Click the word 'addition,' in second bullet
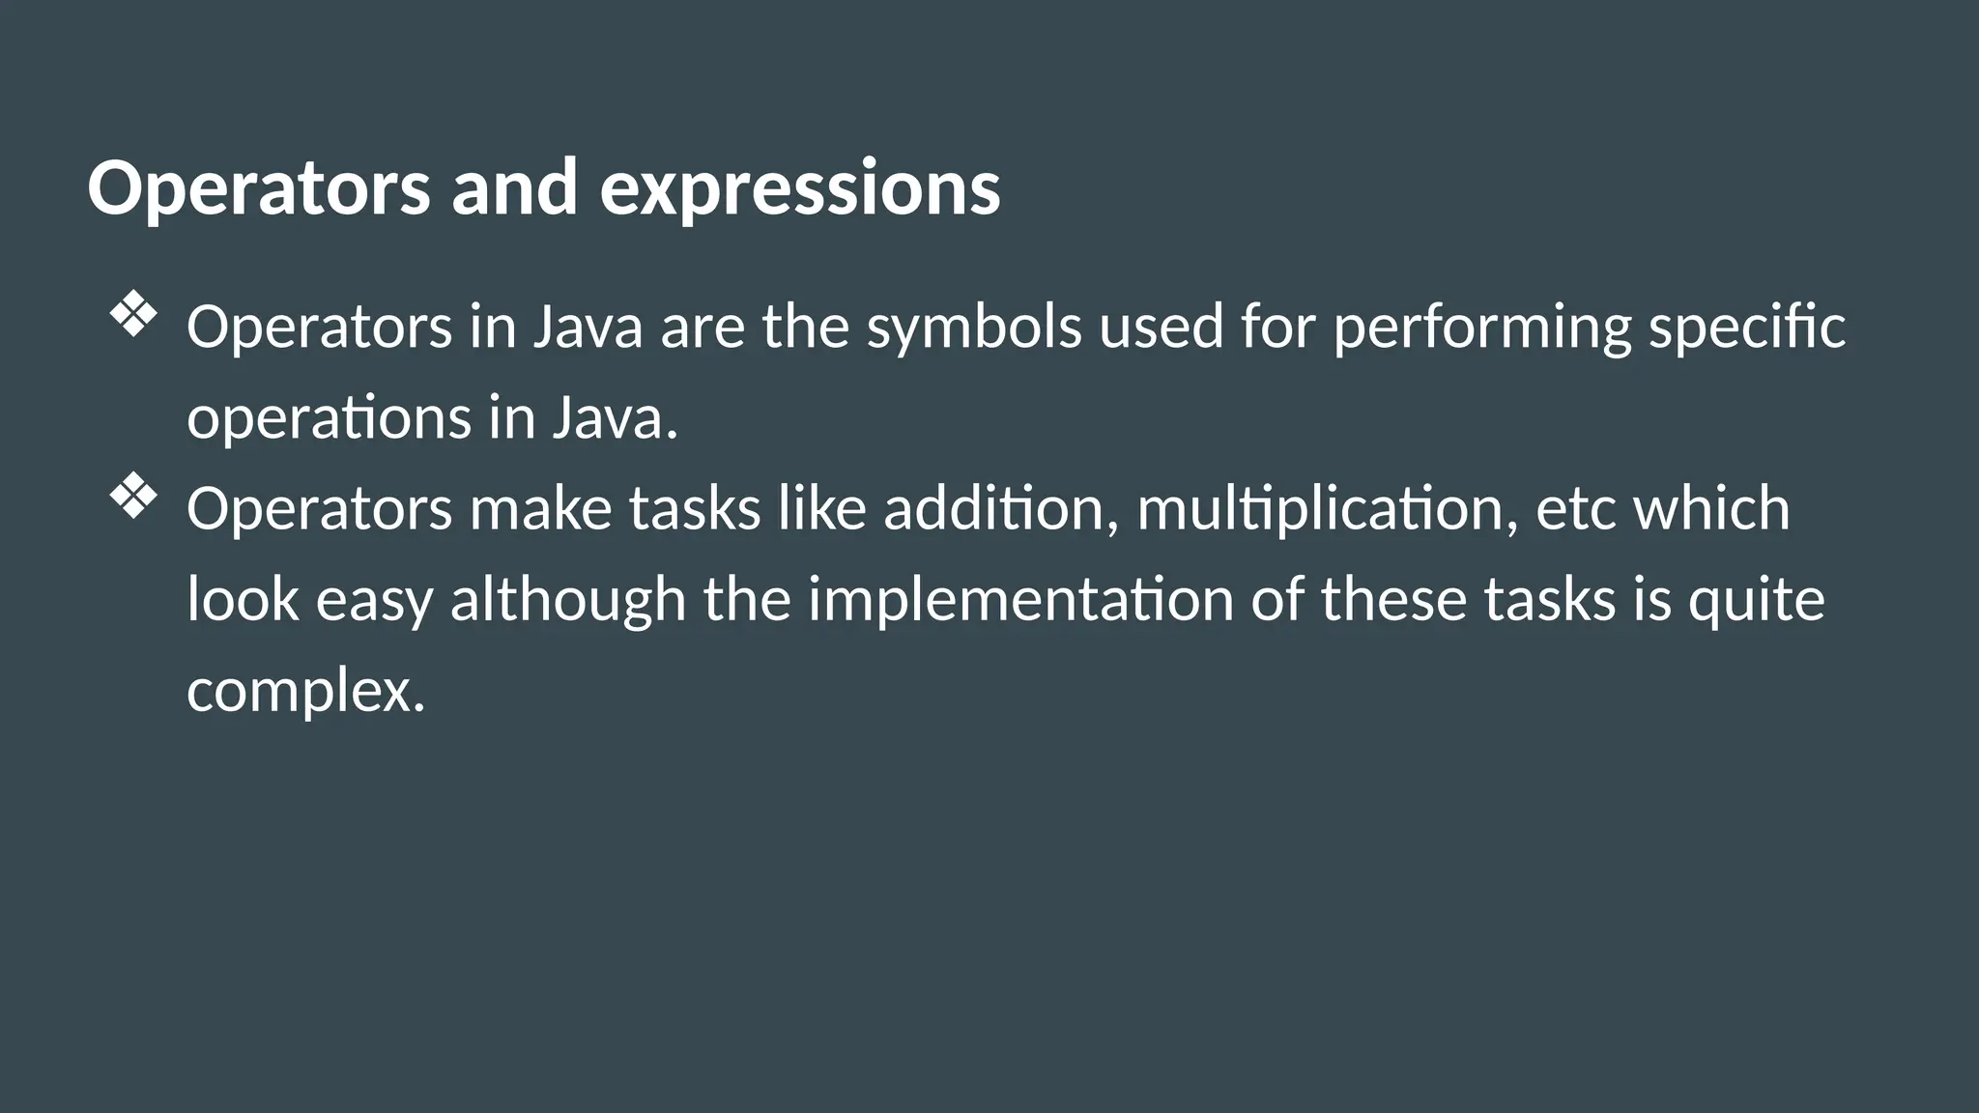The width and height of the screenshot is (1979, 1113). tap(1001, 509)
